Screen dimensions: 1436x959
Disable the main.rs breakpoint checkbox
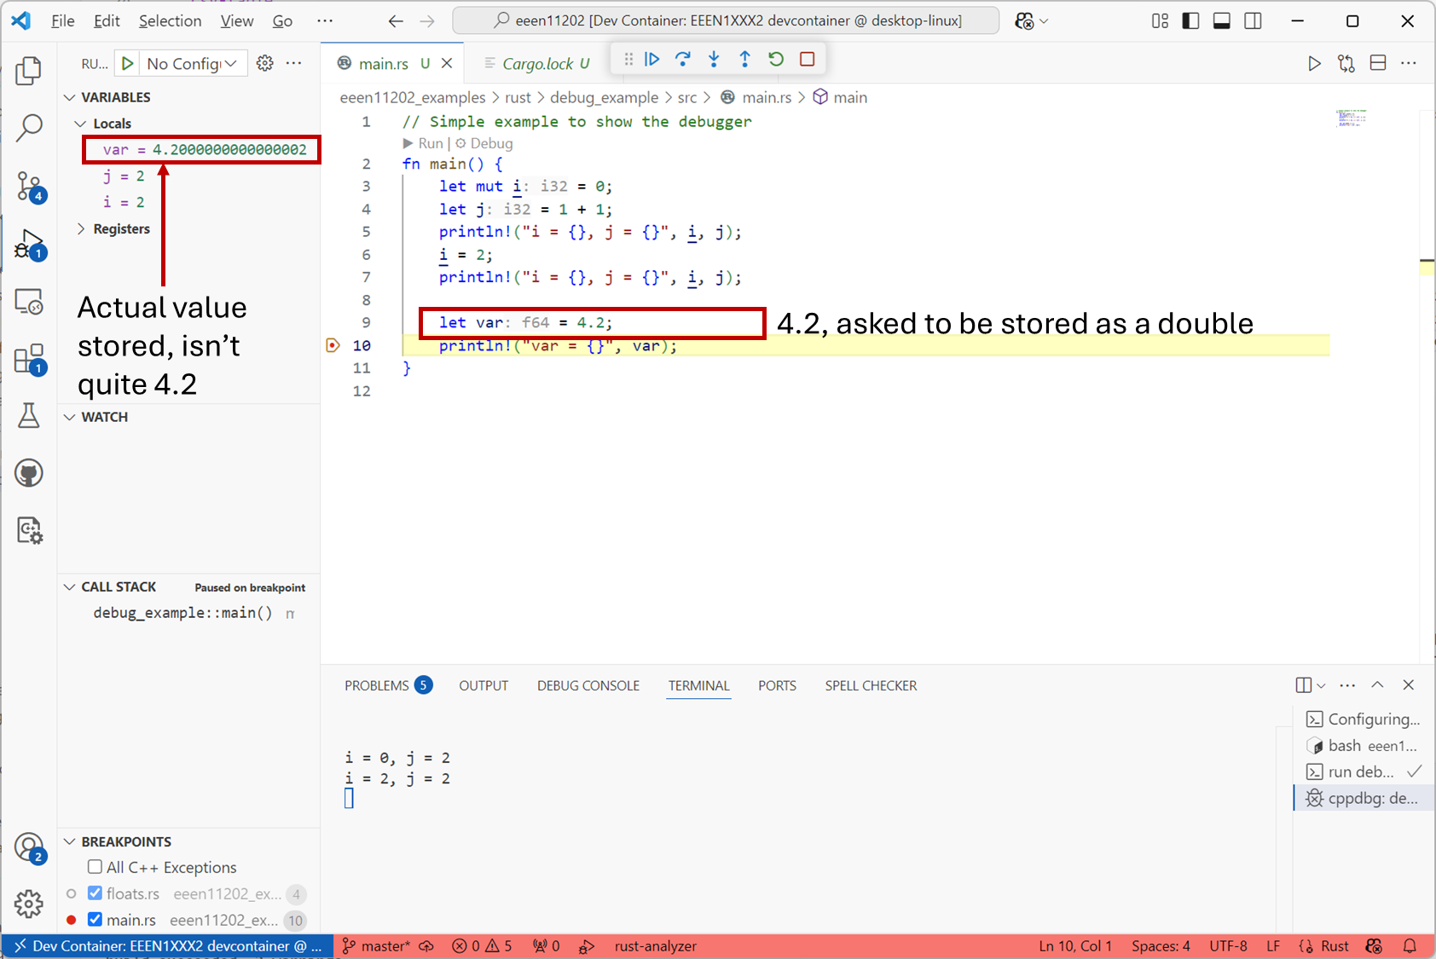pos(96,920)
